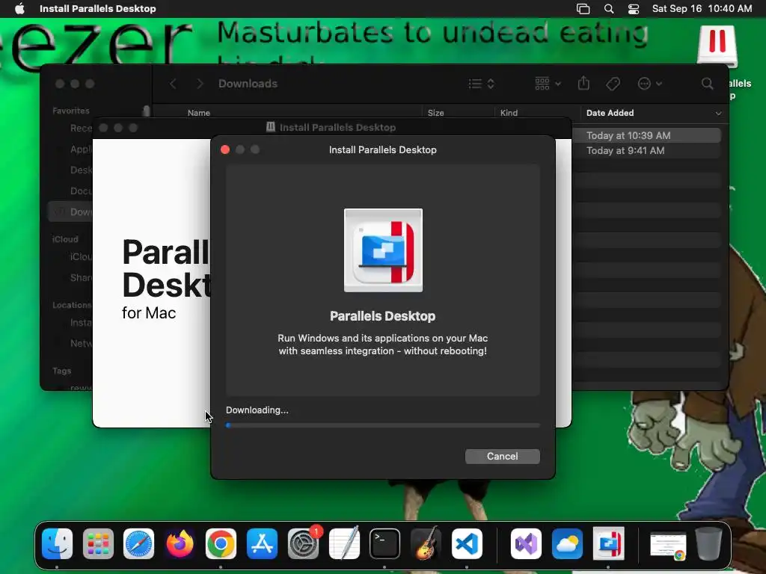Screen dimensions: 766x574
Task: Select iCloud Drive in Finder sidebar
Action: 81,257
